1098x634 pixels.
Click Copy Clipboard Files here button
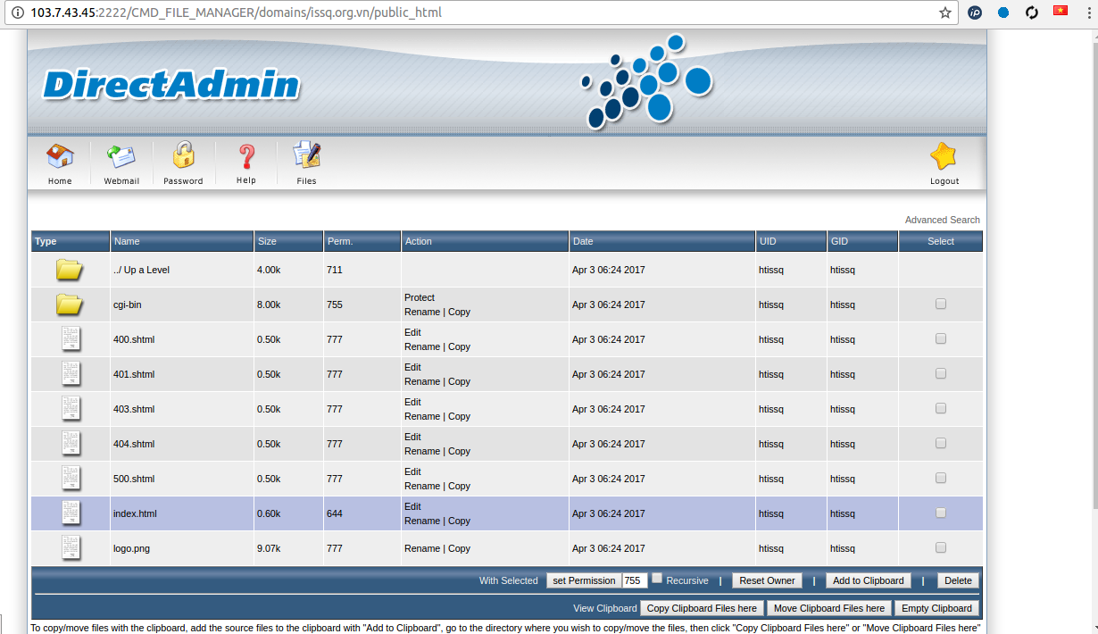click(702, 608)
